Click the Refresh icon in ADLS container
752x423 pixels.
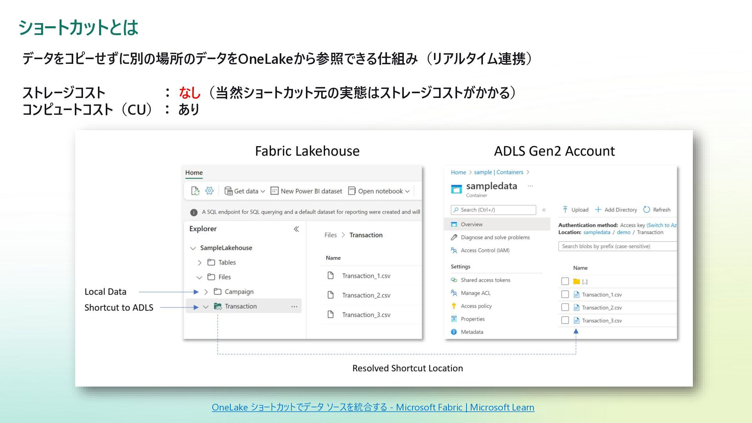(647, 210)
